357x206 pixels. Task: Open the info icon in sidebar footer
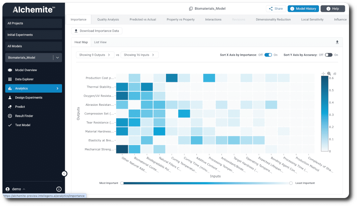point(59,189)
